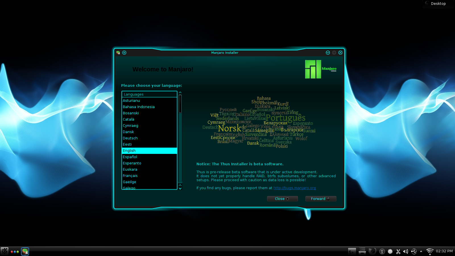Screen dimensions: 455x256
Task: Launch the terminal from the panel
Action: point(352,251)
